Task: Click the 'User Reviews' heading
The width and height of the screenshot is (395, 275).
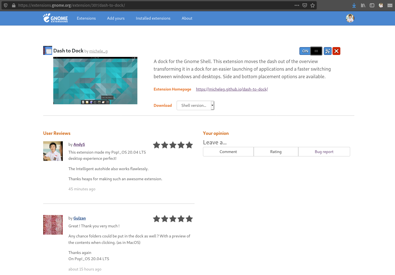Action: point(57,133)
